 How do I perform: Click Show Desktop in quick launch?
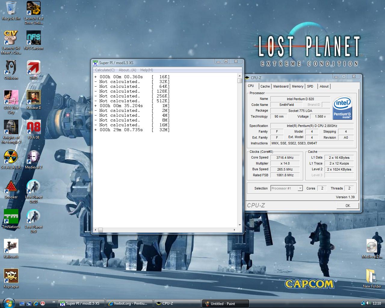pos(22,303)
